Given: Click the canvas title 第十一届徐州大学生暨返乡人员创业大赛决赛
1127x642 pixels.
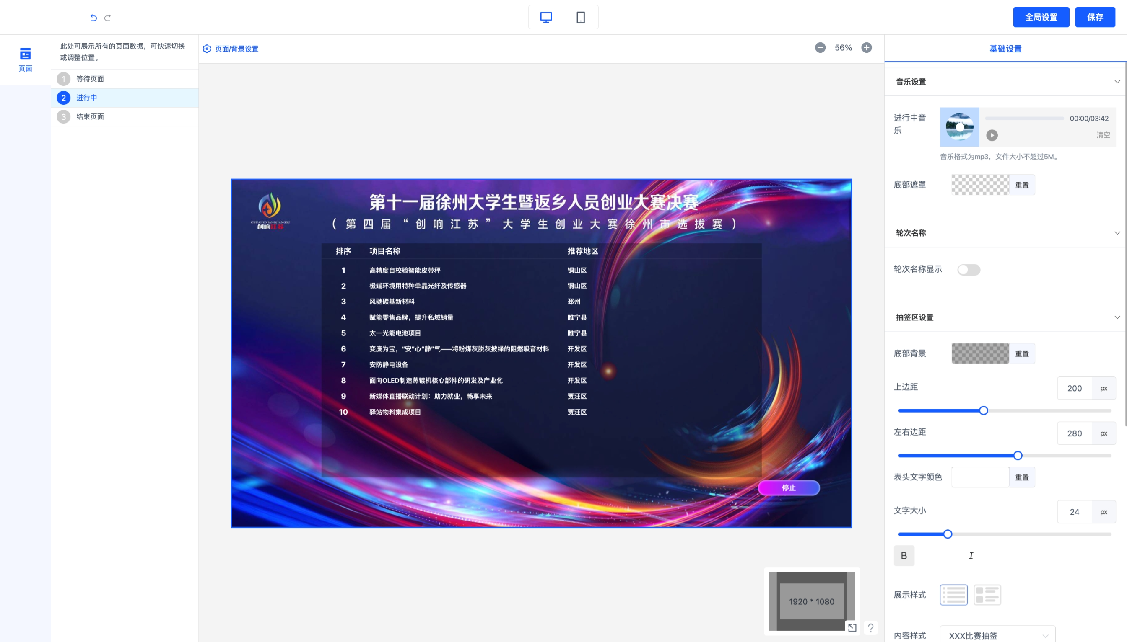Looking at the screenshot, I should coord(533,202).
